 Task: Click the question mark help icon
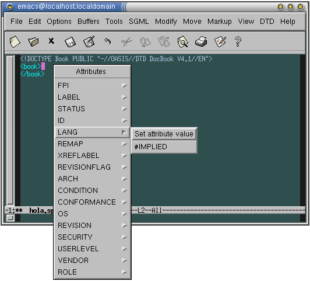tap(238, 42)
